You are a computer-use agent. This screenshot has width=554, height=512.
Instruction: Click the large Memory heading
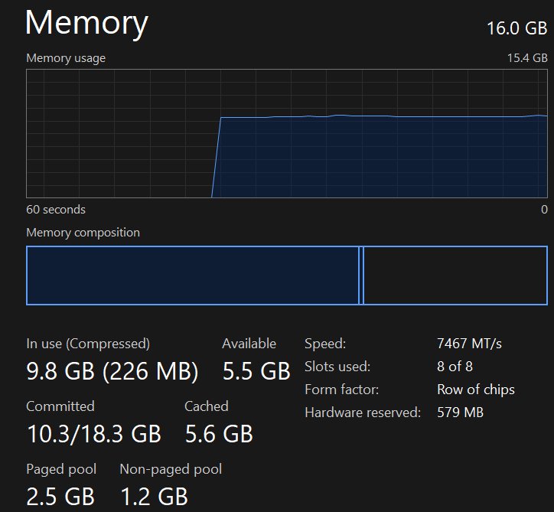pos(86,23)
